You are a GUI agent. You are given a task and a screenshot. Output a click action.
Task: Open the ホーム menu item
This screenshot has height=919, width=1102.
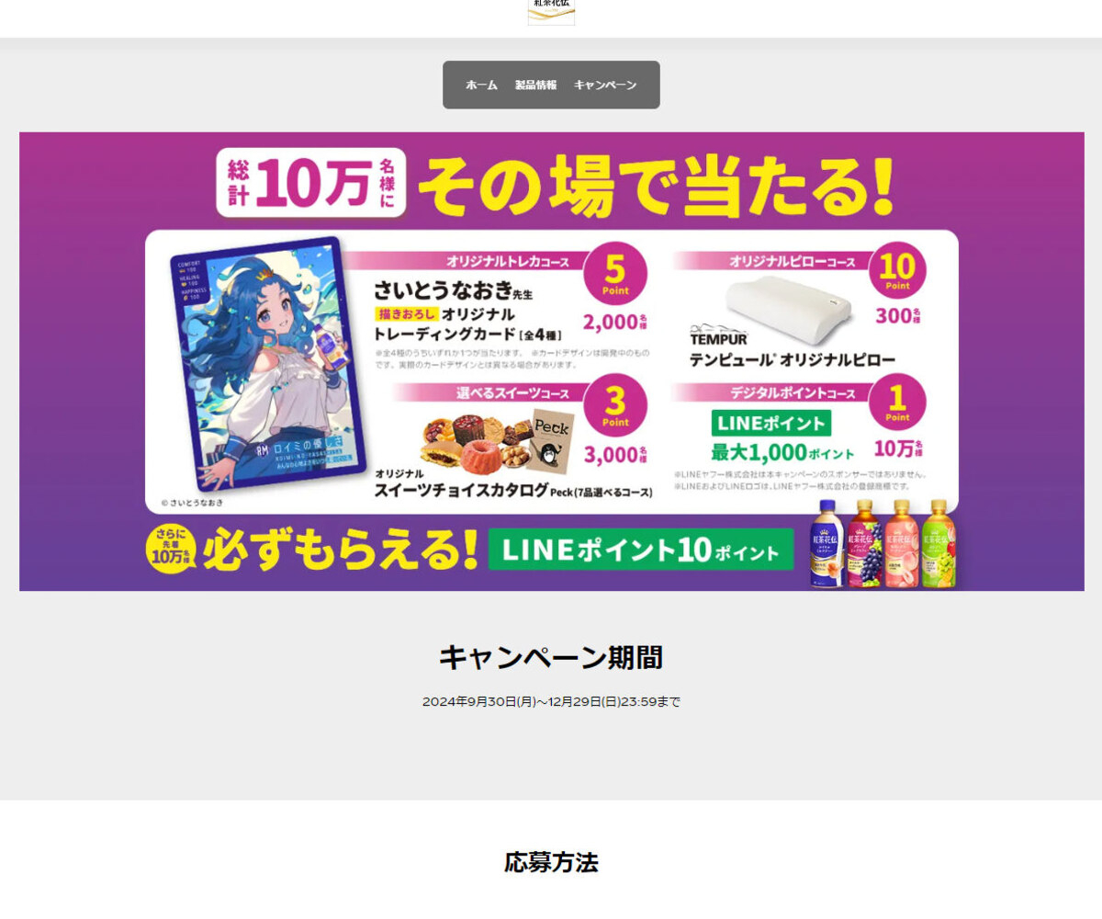click(x=481, y=85)
